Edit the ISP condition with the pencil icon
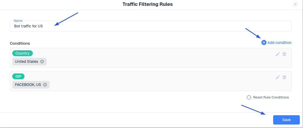Screen dimensions: 303x128 pyautogui.click(x=278, y=77)
